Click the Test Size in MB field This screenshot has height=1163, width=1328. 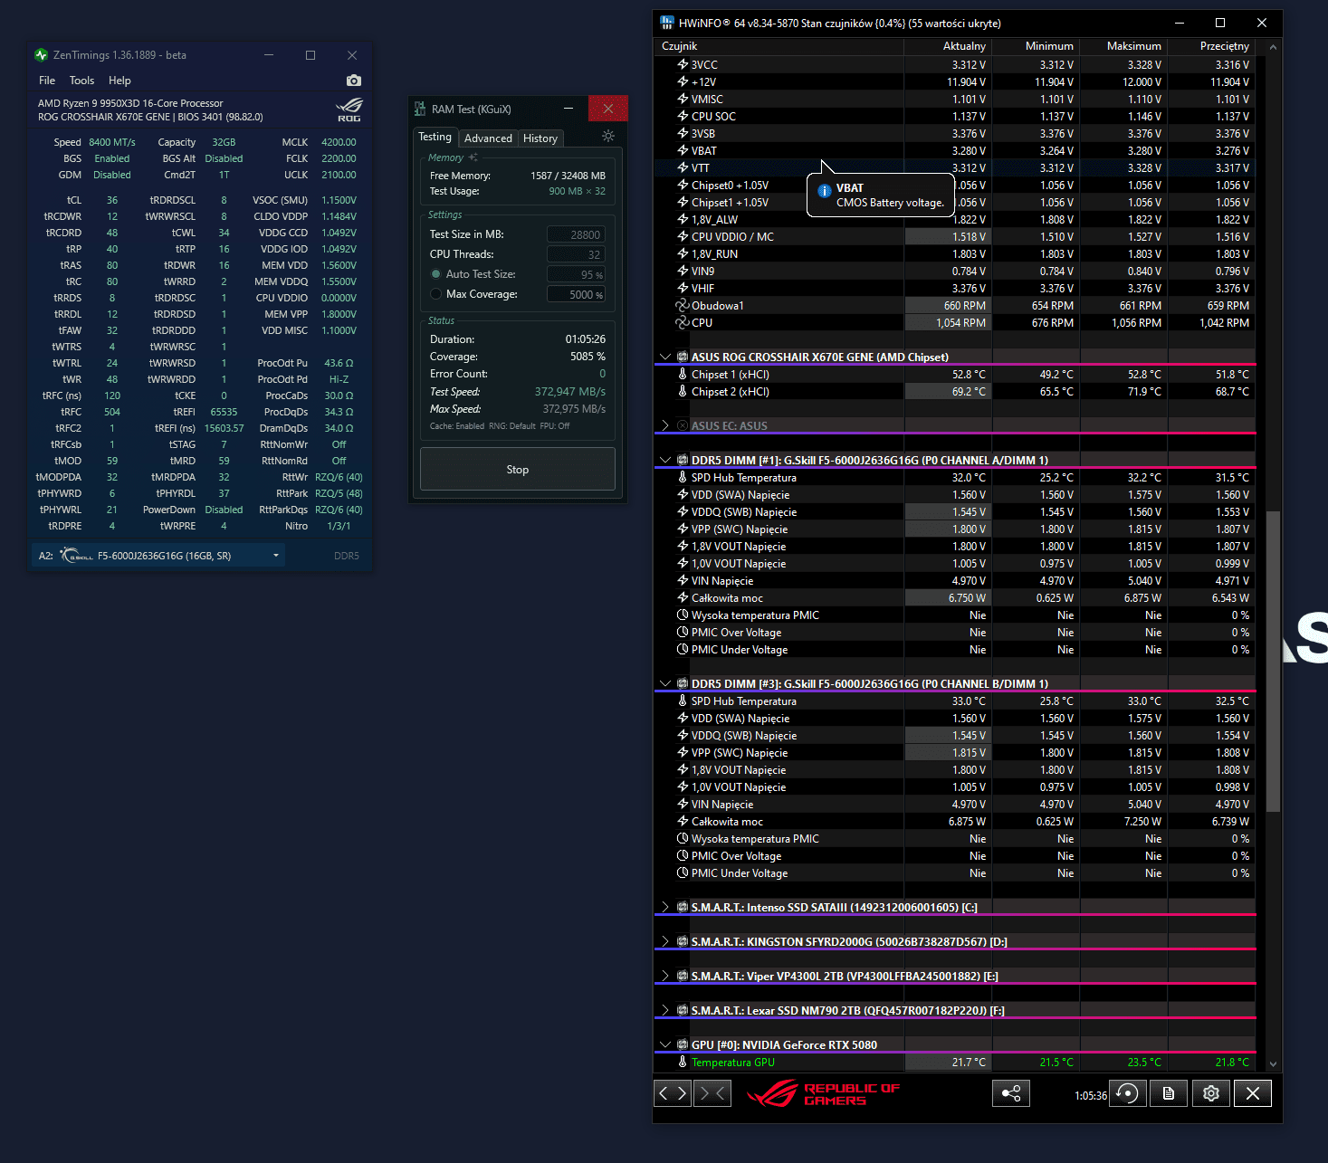[576, 234]
